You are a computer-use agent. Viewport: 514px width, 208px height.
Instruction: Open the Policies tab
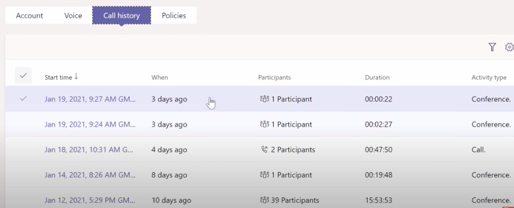[x=174, y=15]
